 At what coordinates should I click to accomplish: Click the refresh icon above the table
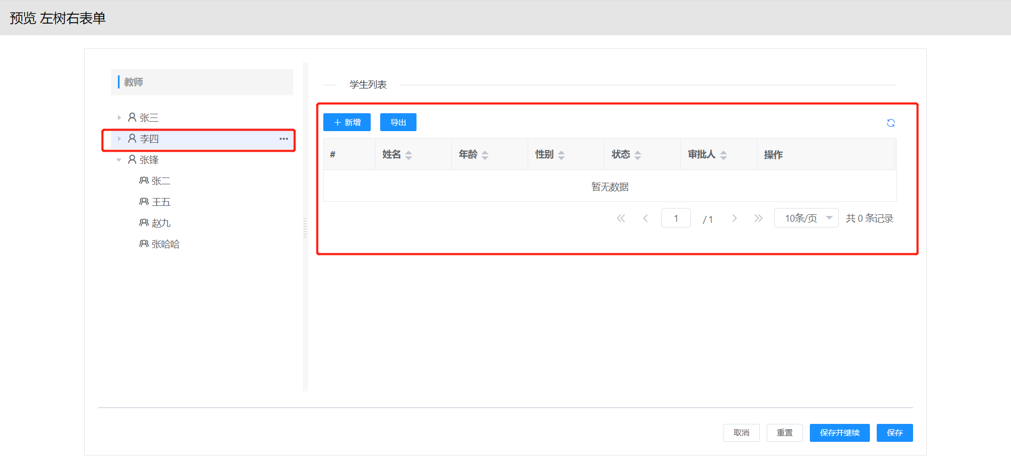(890, 123)
